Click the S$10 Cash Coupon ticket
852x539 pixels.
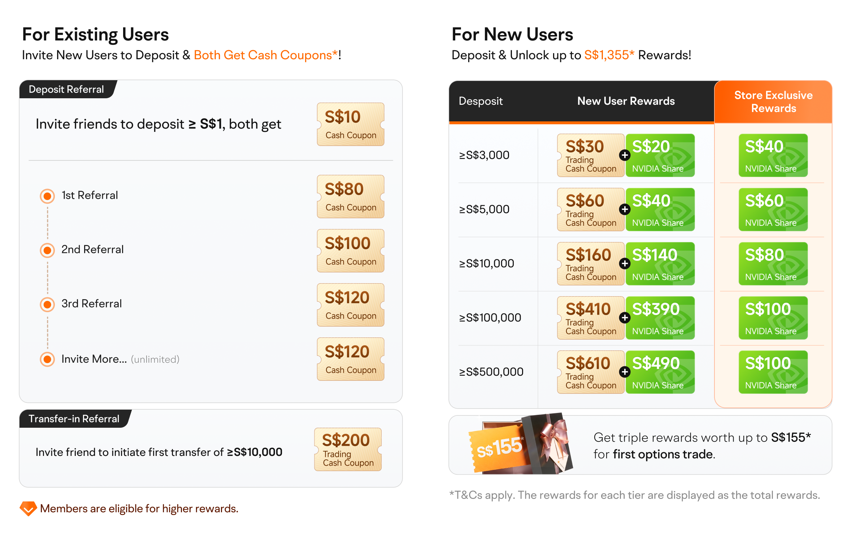[350, 124]
